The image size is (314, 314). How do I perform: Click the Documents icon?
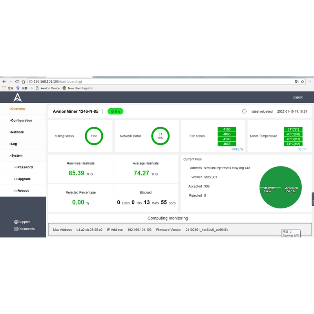[16, 229]
